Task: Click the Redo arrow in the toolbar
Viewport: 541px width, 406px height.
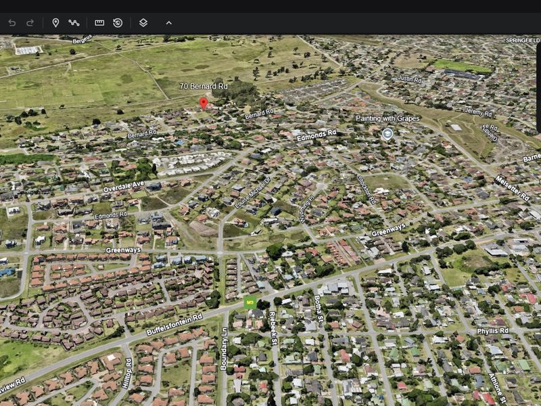Action: 30,22
